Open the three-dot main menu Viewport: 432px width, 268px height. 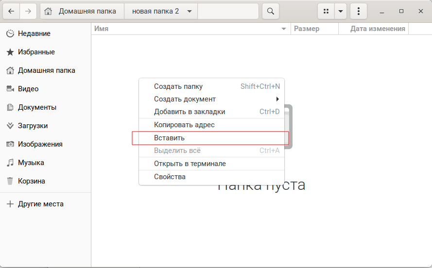click(x=359, y=11)
